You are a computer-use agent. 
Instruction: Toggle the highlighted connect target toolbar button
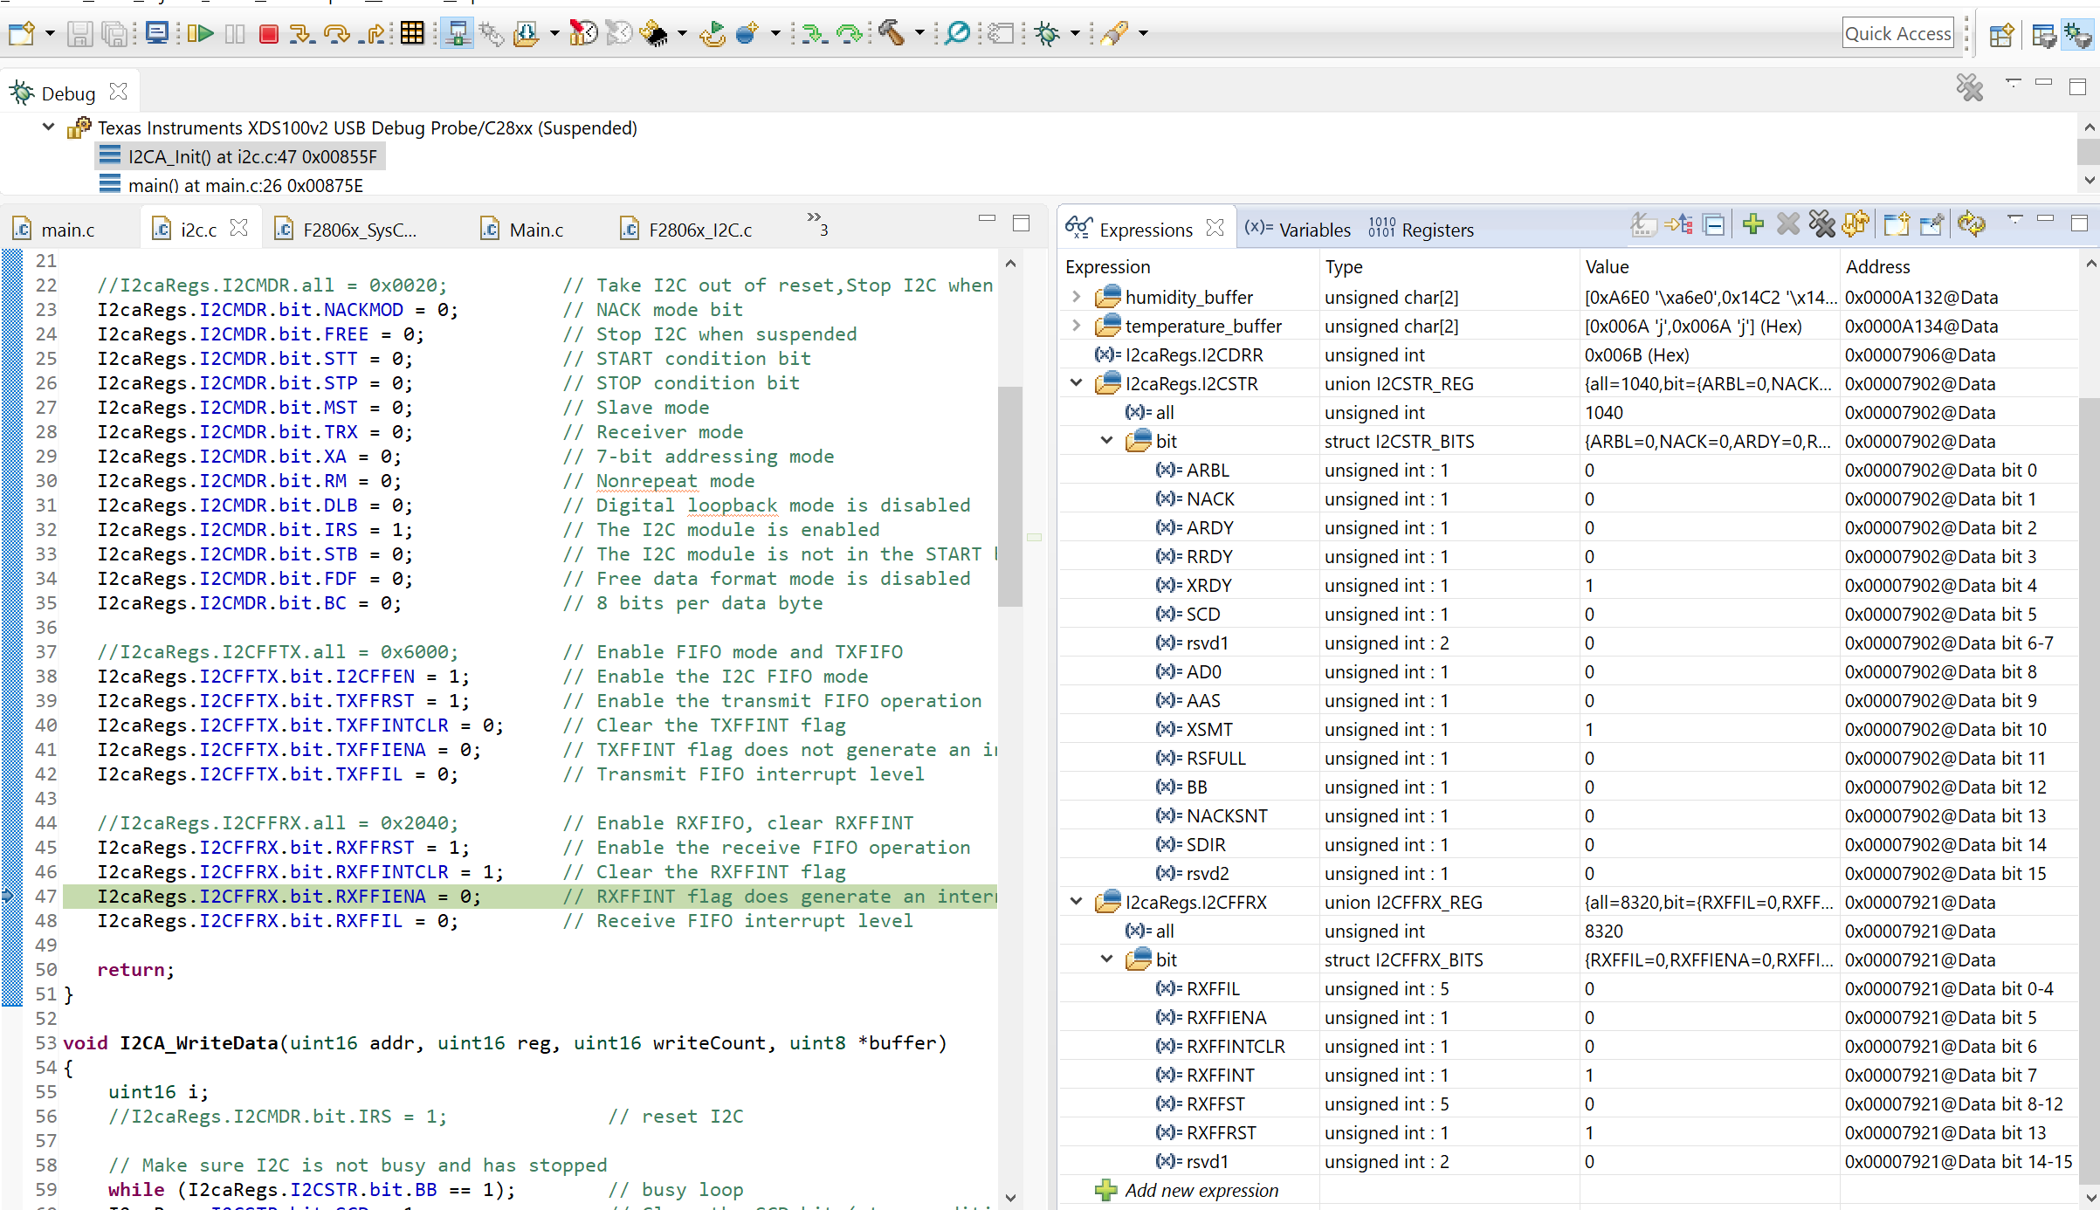pyautogui.click(x=457, y=33)
